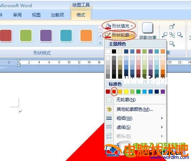Apply the purple shape style thumbnail

46,35
